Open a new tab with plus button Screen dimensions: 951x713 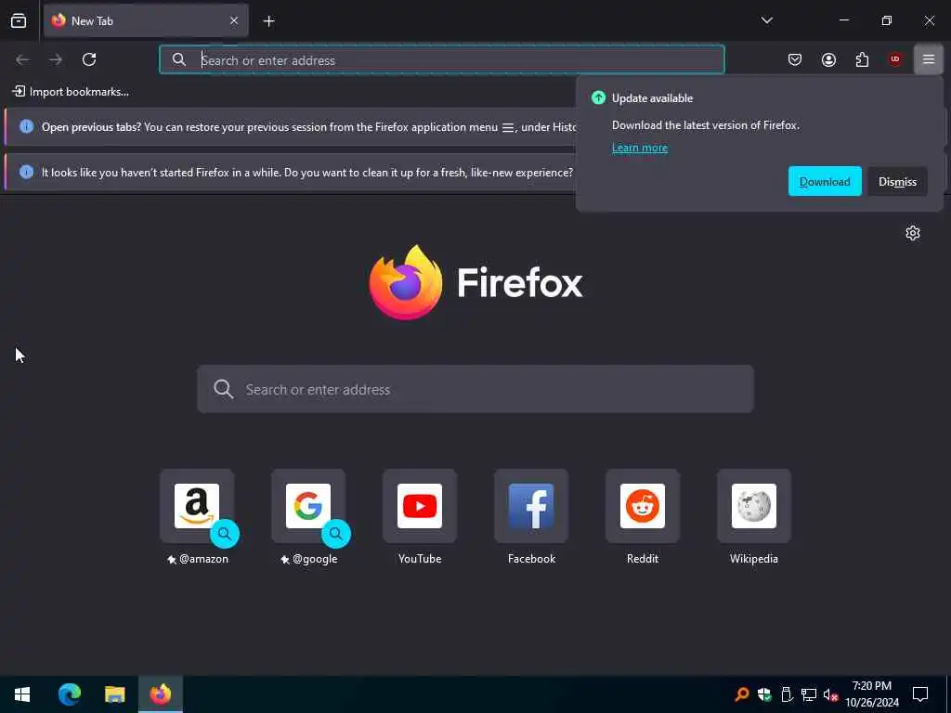pos(268,21)
